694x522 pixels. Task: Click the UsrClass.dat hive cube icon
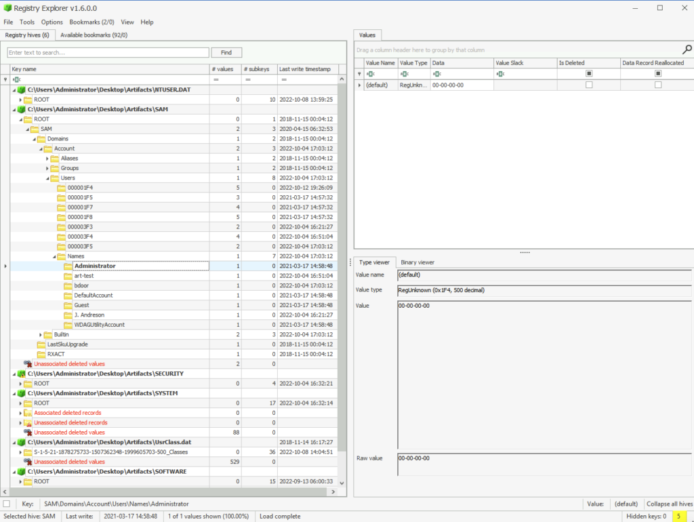(x=21, y=442)
